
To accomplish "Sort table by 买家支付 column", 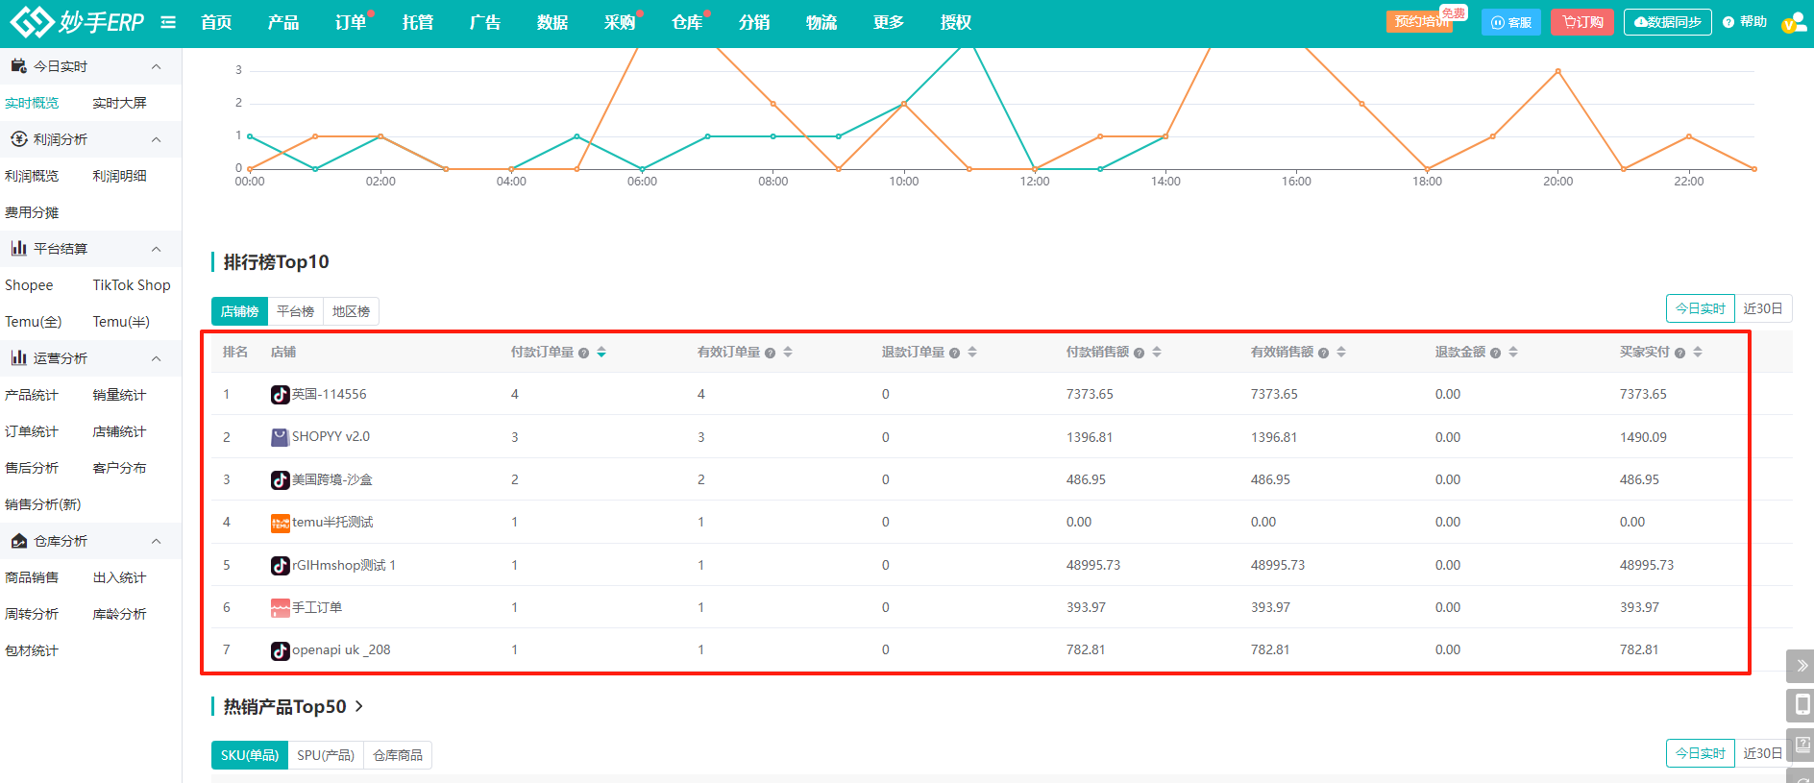I will tap(1698, 353).
